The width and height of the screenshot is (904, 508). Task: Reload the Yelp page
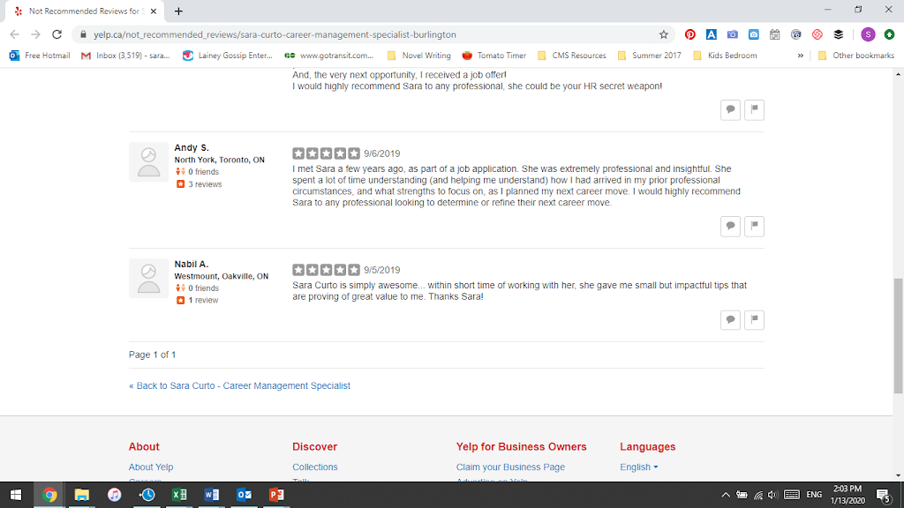[56, 34]
